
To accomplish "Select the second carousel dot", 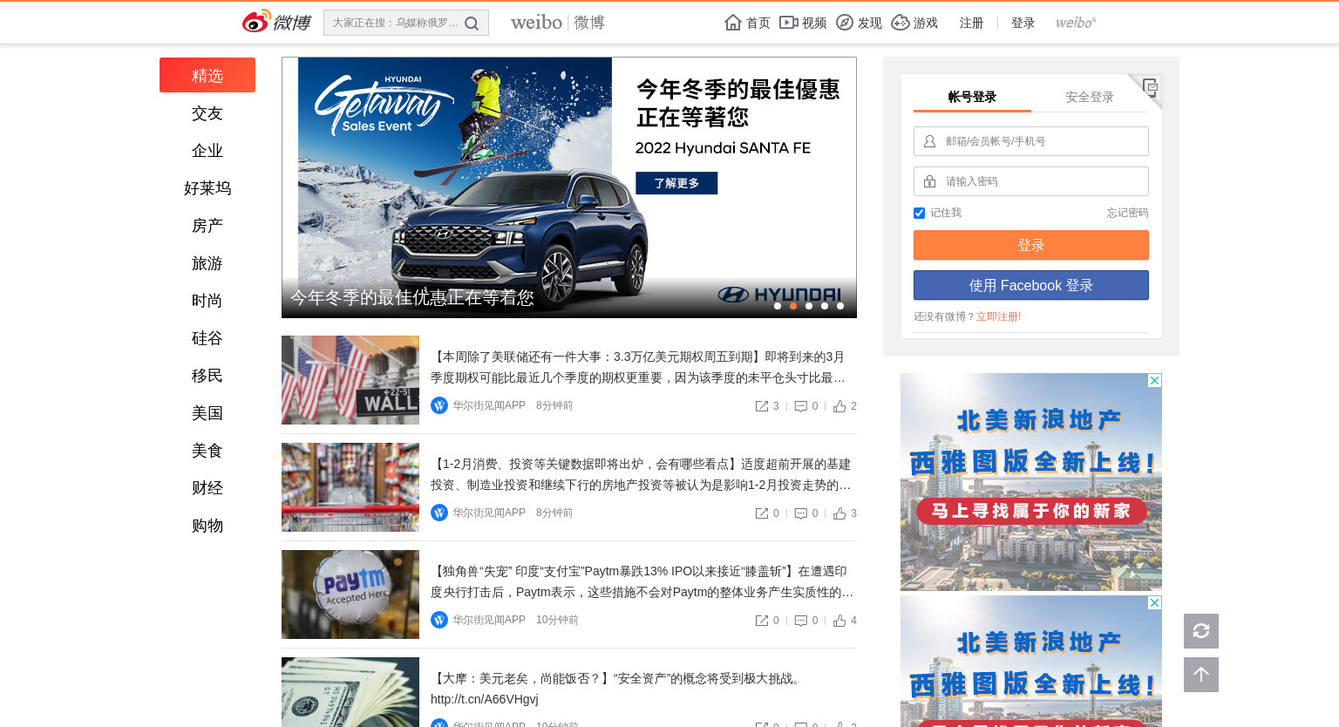I will tap(793, 306).
